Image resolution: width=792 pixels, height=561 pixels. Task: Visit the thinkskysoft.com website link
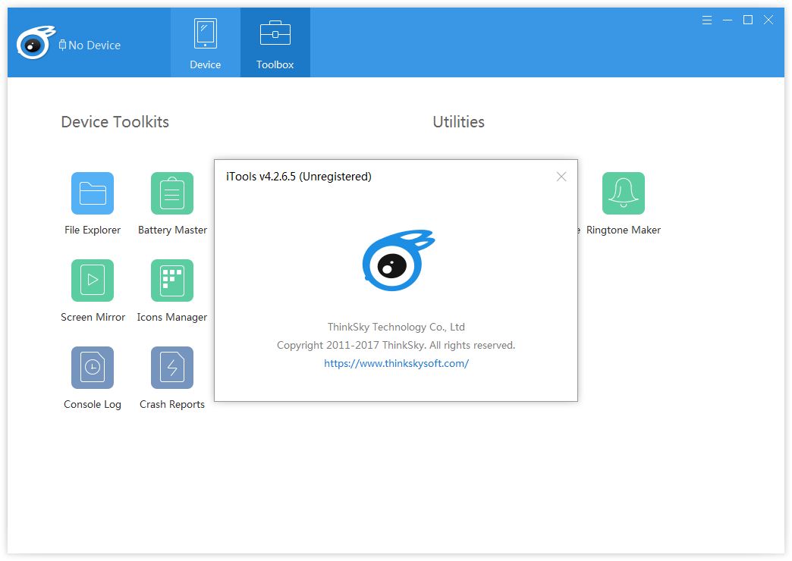point(396,363)
